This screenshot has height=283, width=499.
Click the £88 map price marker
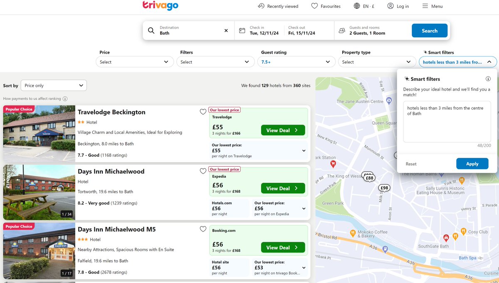pyautogui.click(x=369, y=178)
